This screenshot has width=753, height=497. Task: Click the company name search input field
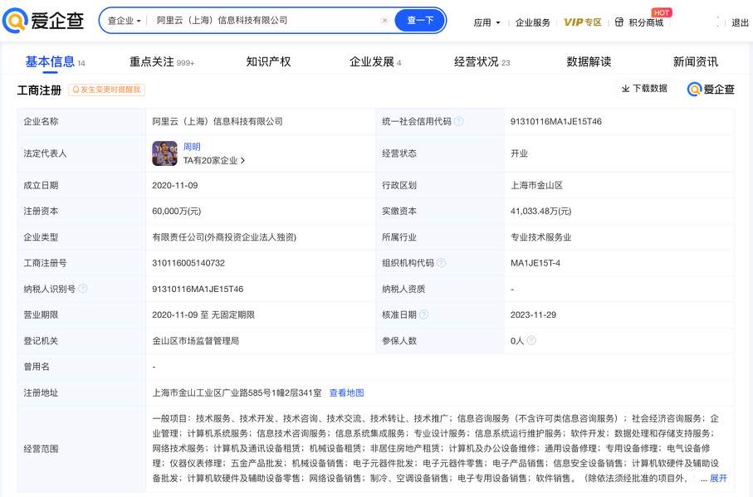tap(266, 21)
